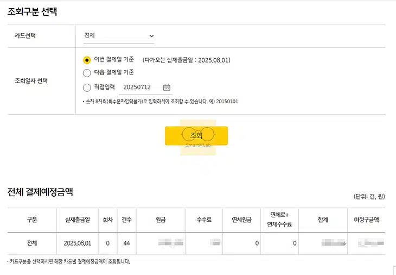Click the 2025.08.01 date cell in table

point(77,243)
